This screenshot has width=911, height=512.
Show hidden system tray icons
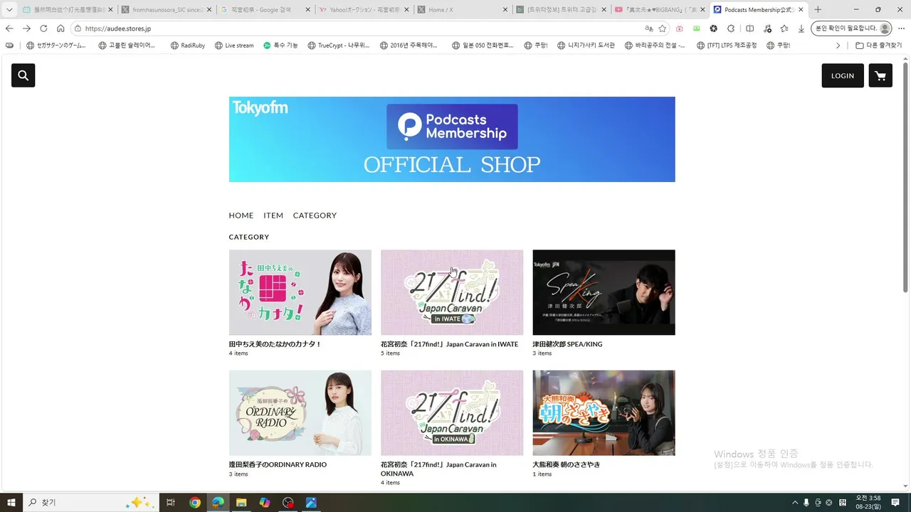point(795,503)
